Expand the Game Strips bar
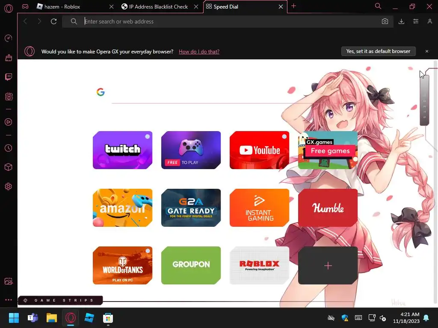Screen dimensions: 438x328 [60, 300]
